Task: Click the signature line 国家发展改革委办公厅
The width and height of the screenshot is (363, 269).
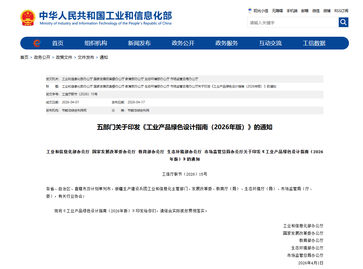Action: tap(303, 233)
